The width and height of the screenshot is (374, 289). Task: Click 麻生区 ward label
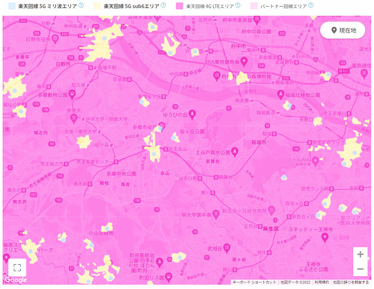[271, 229]
